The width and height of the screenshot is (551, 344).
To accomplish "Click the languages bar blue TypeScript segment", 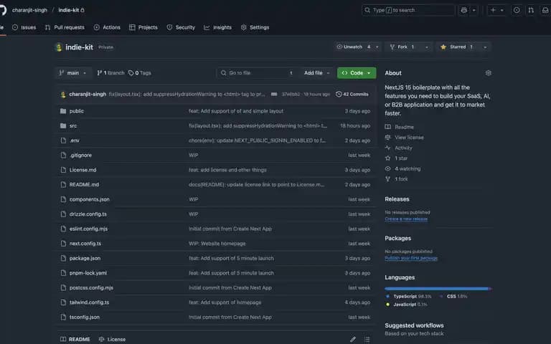I will pos(436,289).
